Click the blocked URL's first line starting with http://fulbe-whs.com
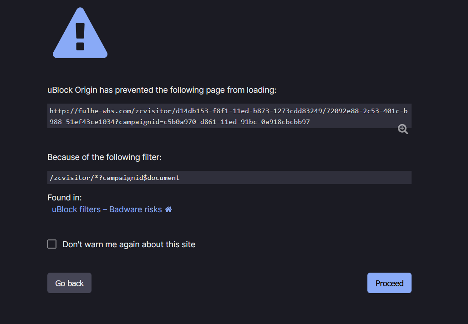This screenshot has width=468, height=324. click(228, 111)
